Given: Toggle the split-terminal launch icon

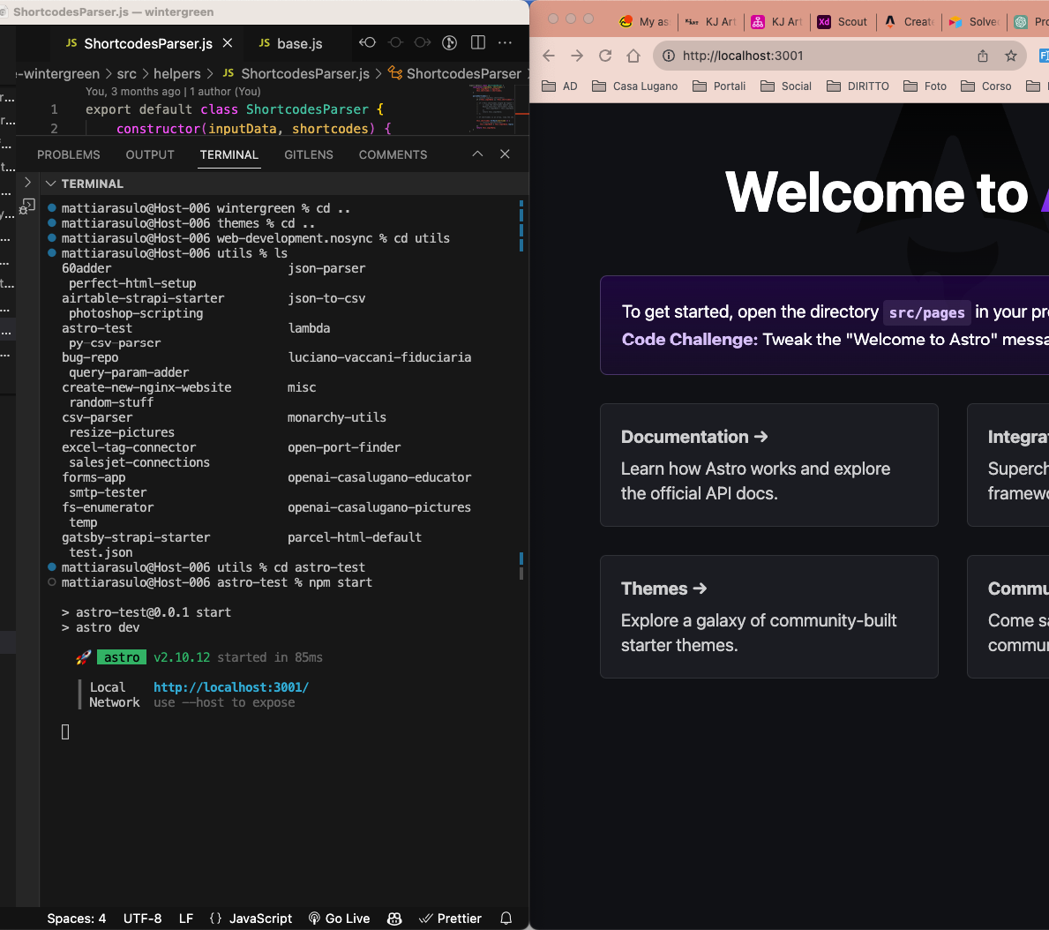Looking at the screenshot, I should (27, 205).
